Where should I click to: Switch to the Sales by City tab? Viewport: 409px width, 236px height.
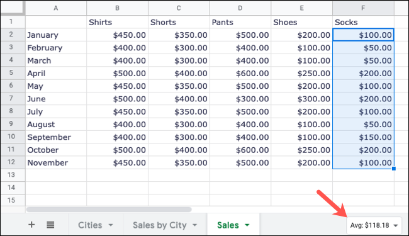160,225
